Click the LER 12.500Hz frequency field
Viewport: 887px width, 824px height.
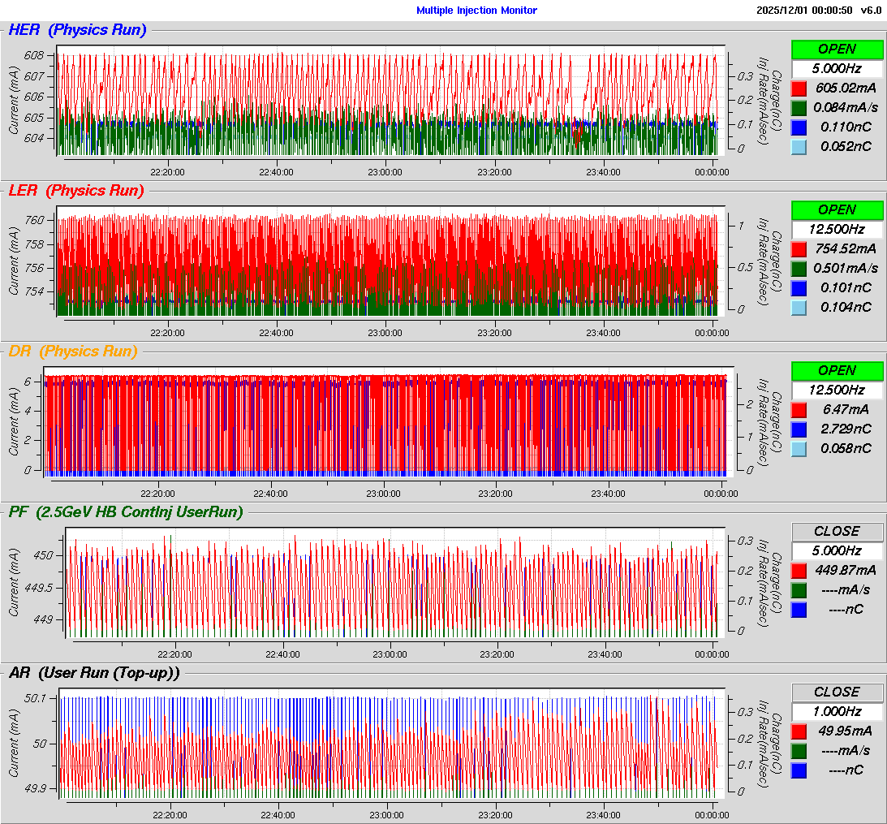(837, 229)
